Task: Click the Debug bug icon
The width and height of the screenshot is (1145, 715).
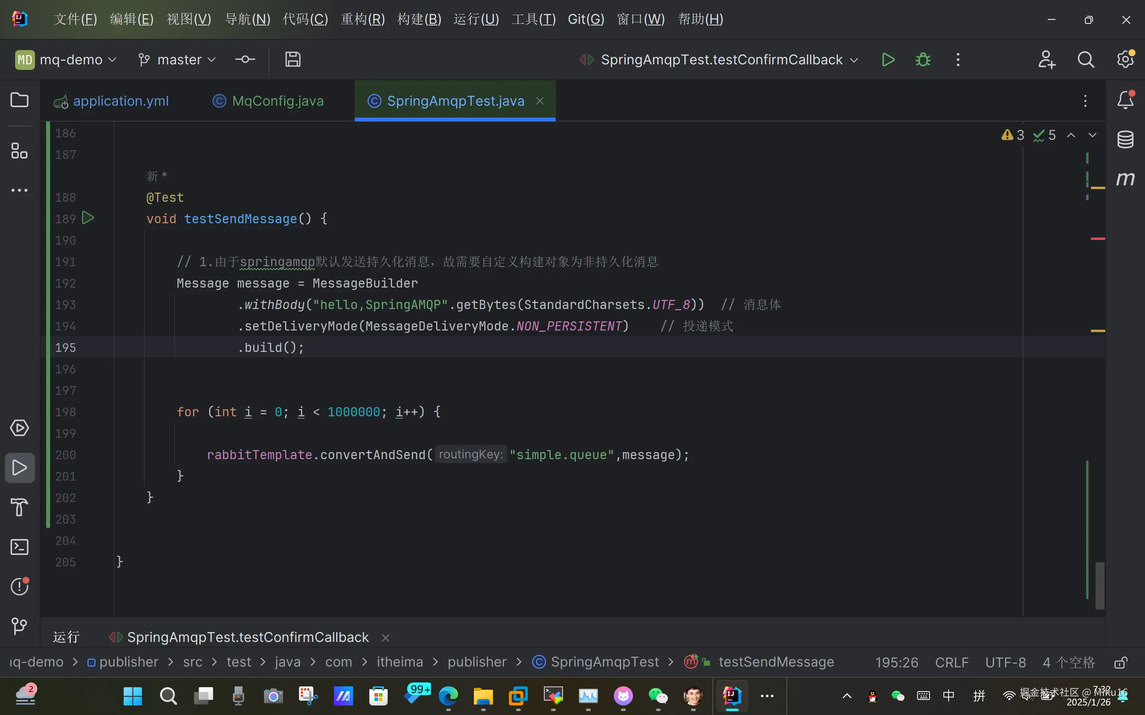Action: tap(923, 60)
